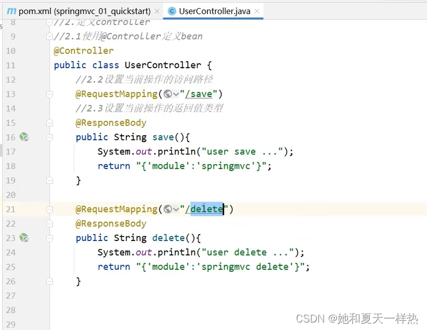Click the "{'module':'springmvc'}" return string on line 18

pyautogui.click(x=201, y=166)
